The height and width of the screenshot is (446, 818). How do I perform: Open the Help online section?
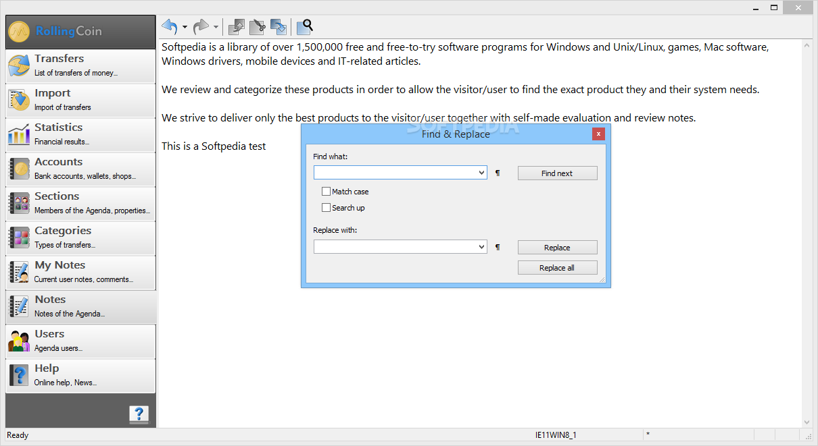(x=80, y=375)
